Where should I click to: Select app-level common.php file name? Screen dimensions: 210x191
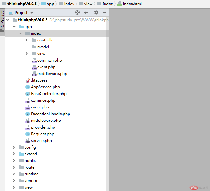pos(43,100)
